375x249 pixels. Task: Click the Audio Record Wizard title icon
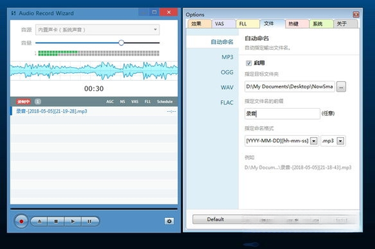(x=14, y=13)
